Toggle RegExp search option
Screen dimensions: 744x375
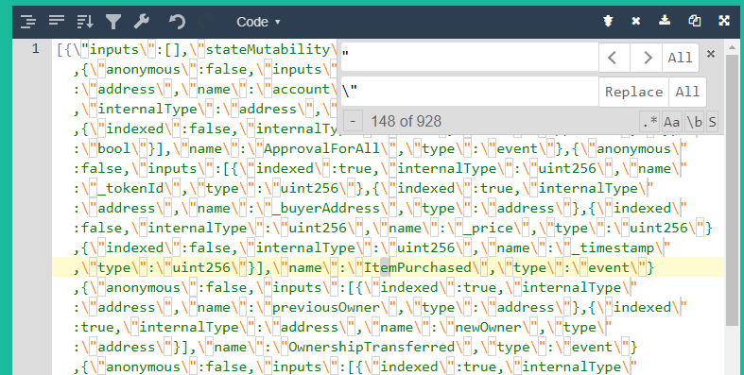tap(649, 122)
